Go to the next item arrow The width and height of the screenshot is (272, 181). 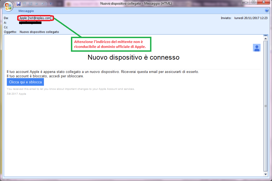[x=43, y=4]
